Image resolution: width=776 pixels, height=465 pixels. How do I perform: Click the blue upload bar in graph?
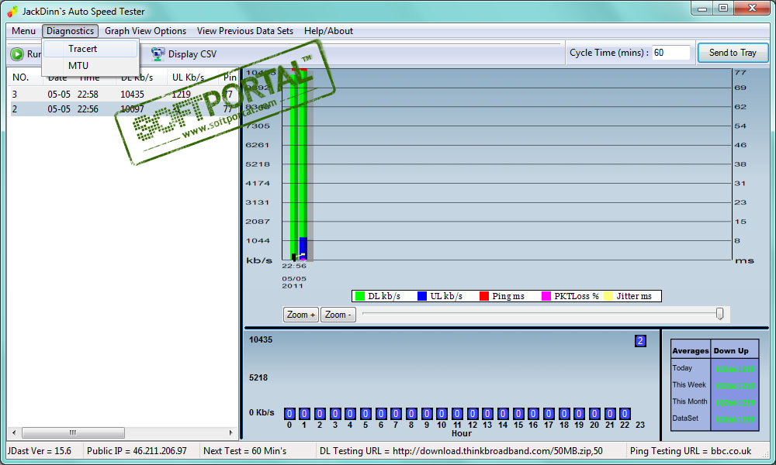point(303,248)
